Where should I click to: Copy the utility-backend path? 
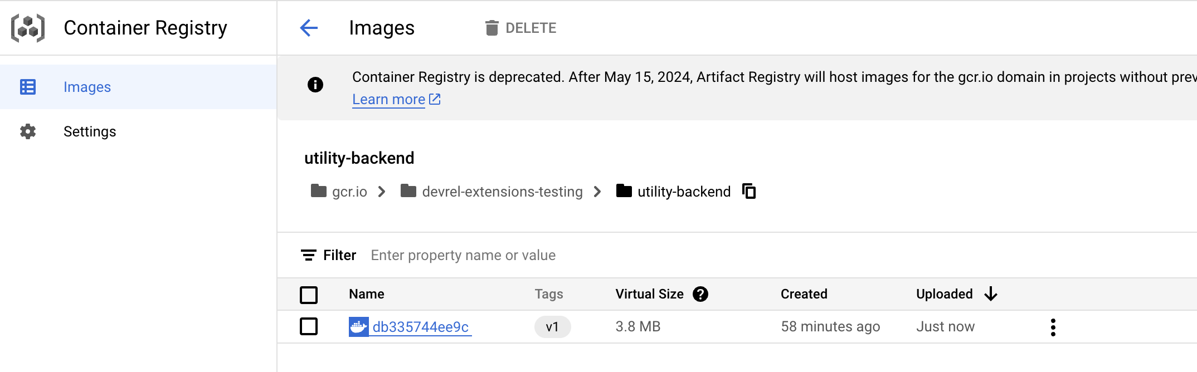[750, 192]
